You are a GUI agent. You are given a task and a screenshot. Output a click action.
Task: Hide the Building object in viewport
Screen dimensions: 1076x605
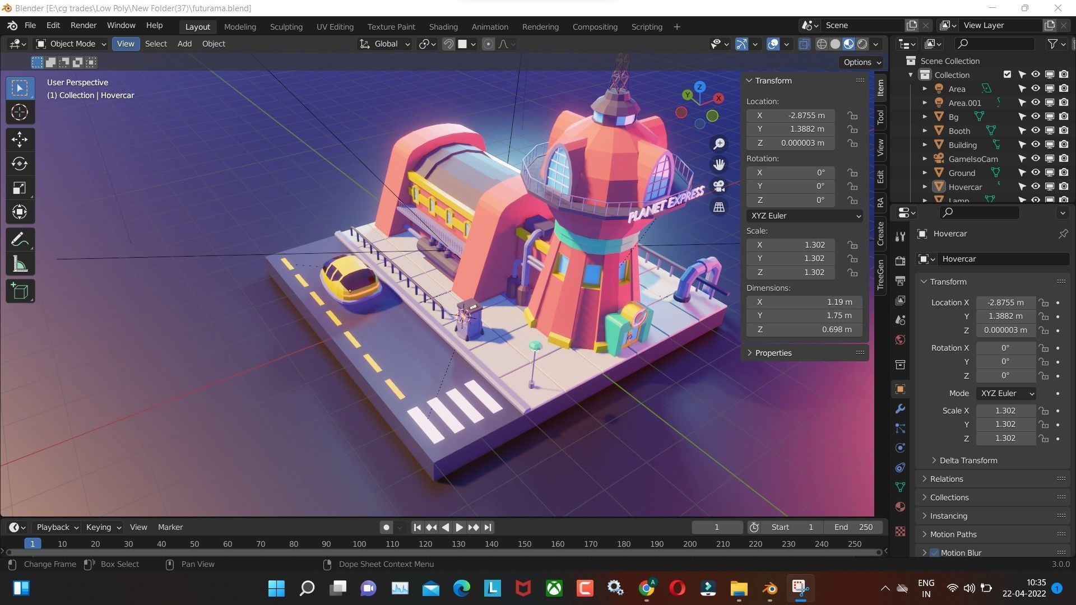click(x=1035, y=145)
